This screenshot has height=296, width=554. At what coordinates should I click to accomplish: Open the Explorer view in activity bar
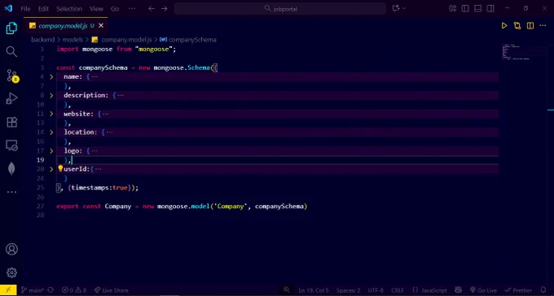click(11, 28)
